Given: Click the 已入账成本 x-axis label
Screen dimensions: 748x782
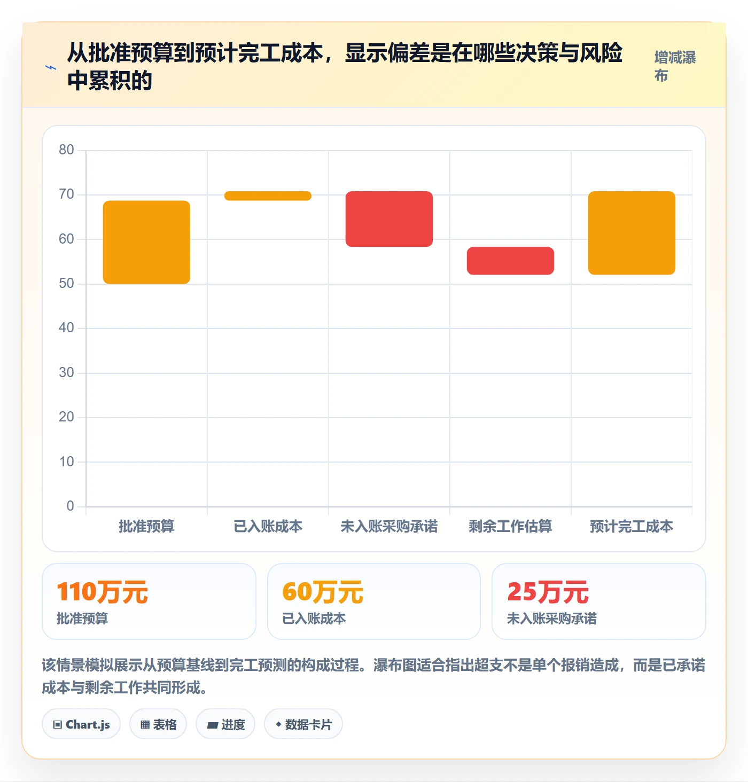Looking at the screenshot, I should pyautogui.click(x=268, y=526).
